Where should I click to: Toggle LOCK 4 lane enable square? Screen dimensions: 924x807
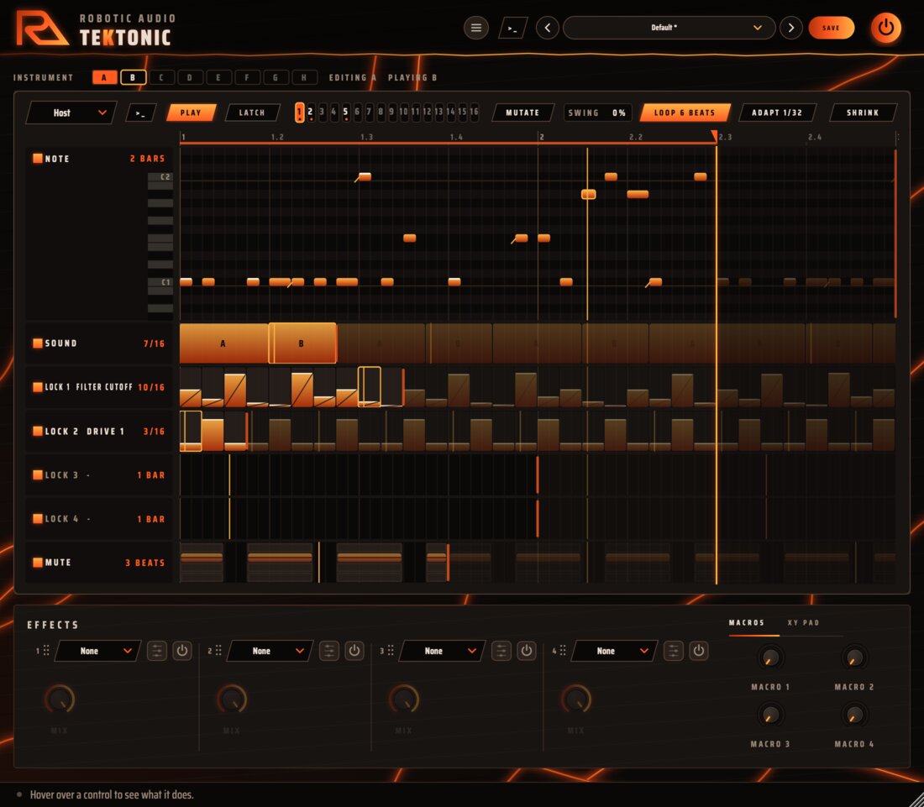tap(38, 519)
